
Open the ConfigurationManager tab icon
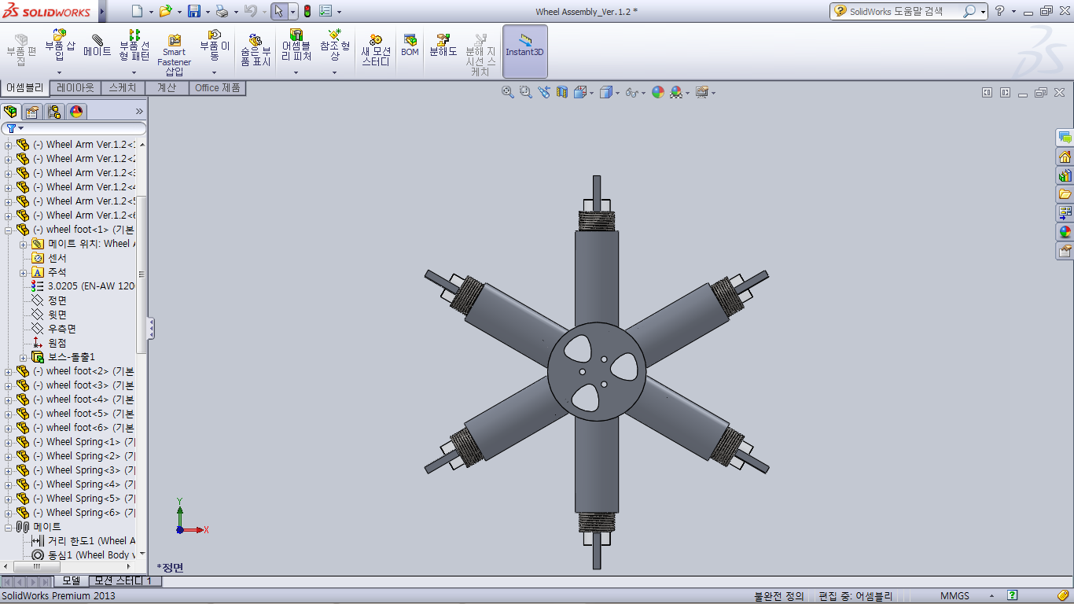(x=54, y=111)
